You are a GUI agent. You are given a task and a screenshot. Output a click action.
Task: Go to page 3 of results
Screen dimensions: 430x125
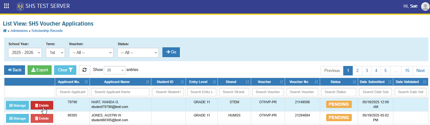pos(367,71)
